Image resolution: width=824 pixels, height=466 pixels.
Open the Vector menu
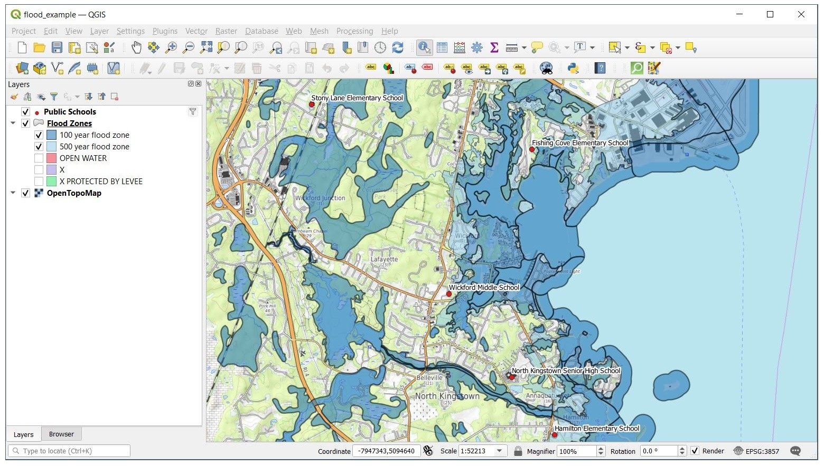click(196, 31)
